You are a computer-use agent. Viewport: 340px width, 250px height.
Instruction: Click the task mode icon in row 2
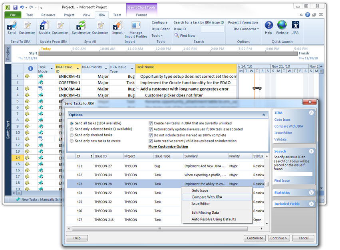click(x=40, y=83)
